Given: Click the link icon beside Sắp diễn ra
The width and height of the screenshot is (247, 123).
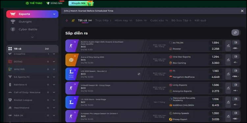Looking at the screenshot, I should (x=235, y=32).
